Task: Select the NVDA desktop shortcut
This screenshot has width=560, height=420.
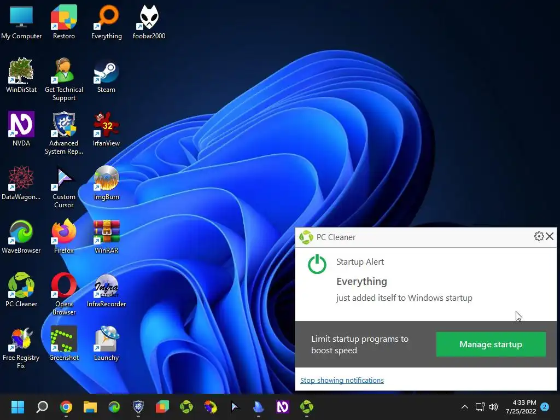Action: click(x=21, y=129)
